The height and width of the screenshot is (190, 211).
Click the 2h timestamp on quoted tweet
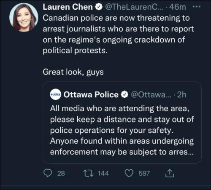181,95
